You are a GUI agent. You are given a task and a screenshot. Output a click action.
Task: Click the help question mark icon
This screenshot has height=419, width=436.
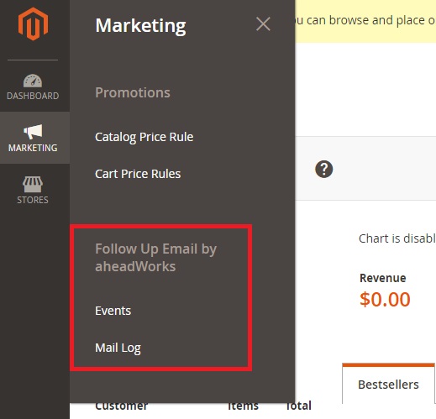tap(324, 169)
